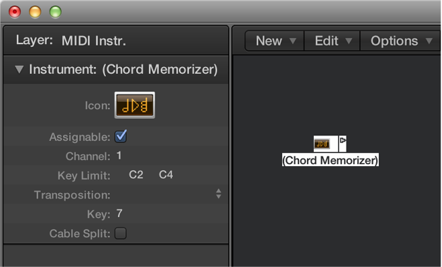Click the Key Limit high value C4
Viewport: 442px width, 267px height.
(165, 175)
